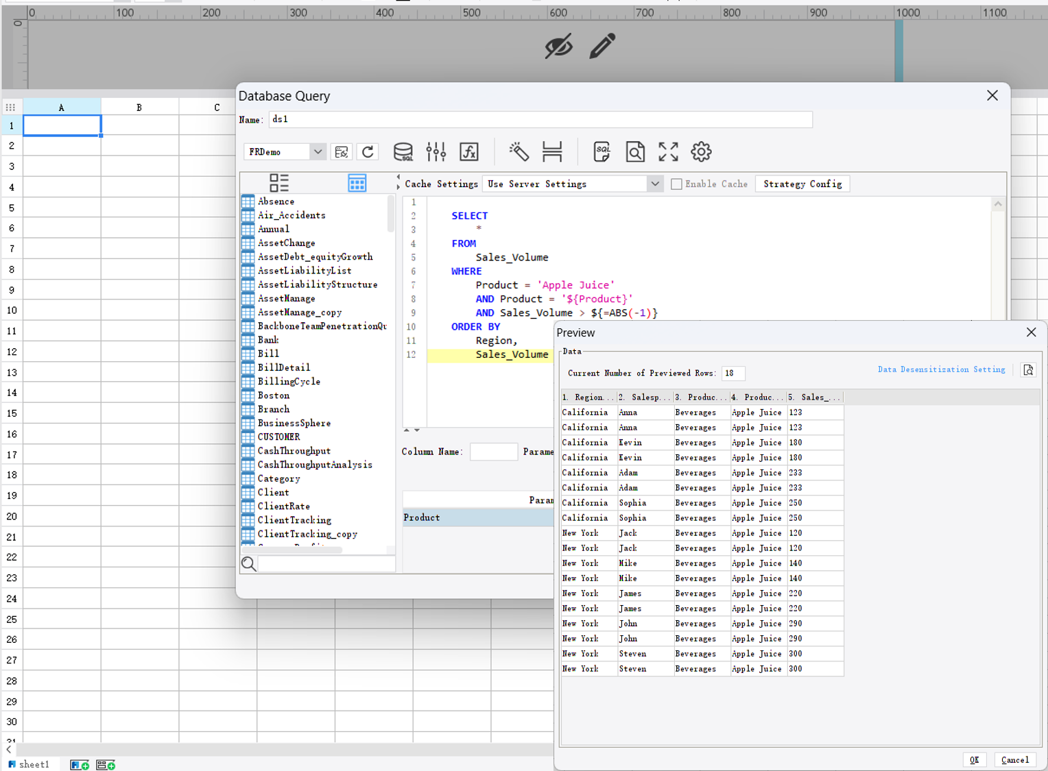The image size is (1048, 771).
Task: Switch to the sheet1 tab
Action: [29, 764]
